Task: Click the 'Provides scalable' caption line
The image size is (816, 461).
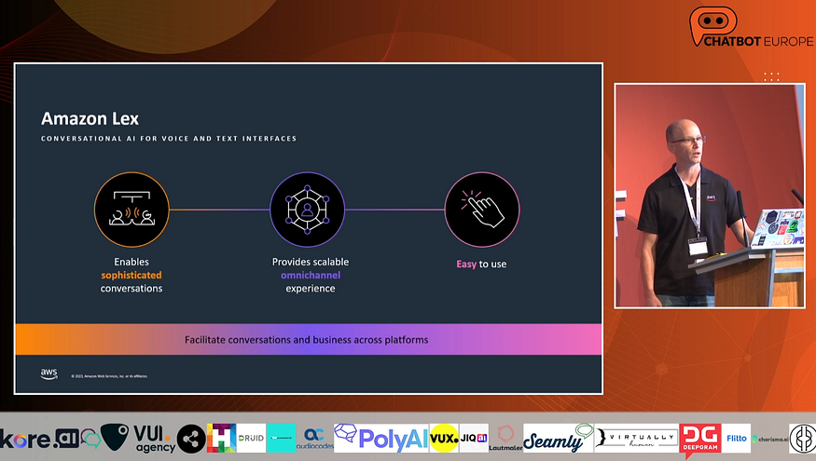Action: (x=311, y=262)
